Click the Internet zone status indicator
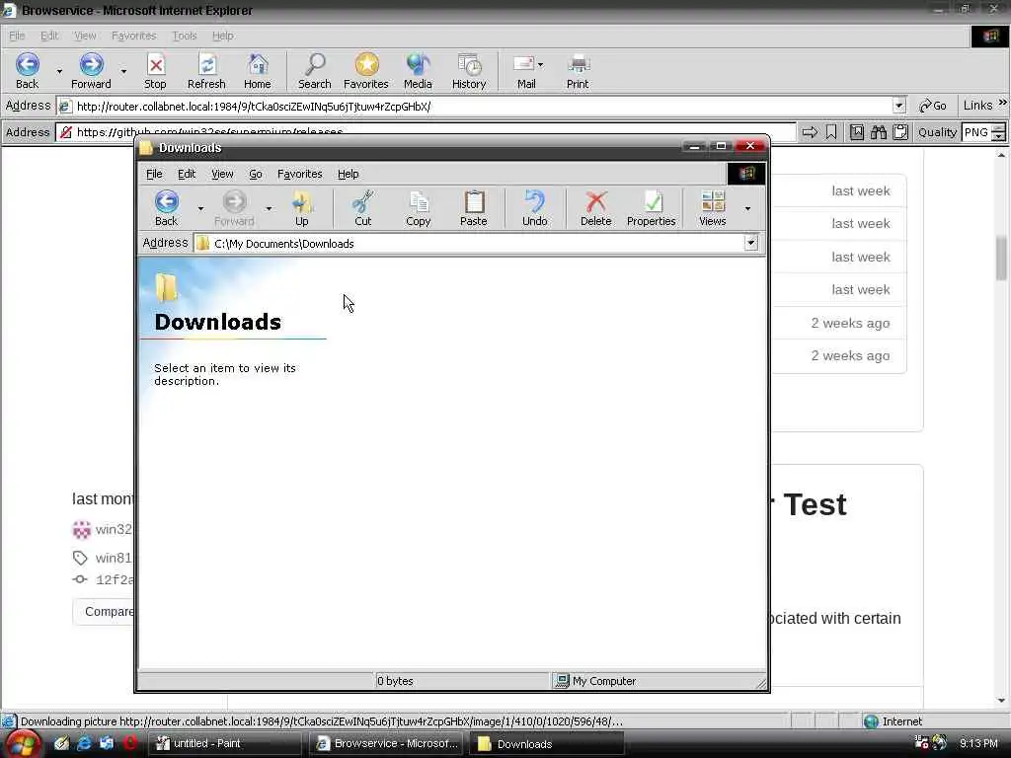Image resolution: width=1011 pixels, height=758 pixels. (x=894, y=721)
